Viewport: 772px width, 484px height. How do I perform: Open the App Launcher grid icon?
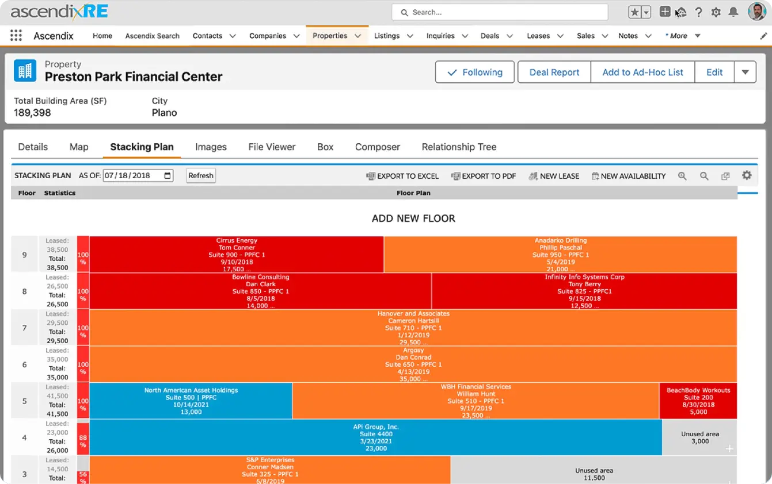[x=16, y=36]
